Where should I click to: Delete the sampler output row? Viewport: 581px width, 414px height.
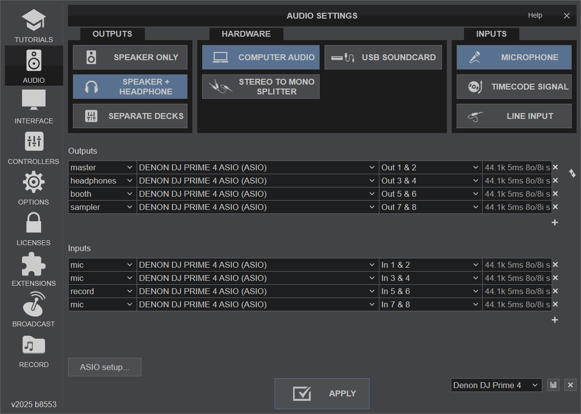pyautogui.click(x=556, y=207)
